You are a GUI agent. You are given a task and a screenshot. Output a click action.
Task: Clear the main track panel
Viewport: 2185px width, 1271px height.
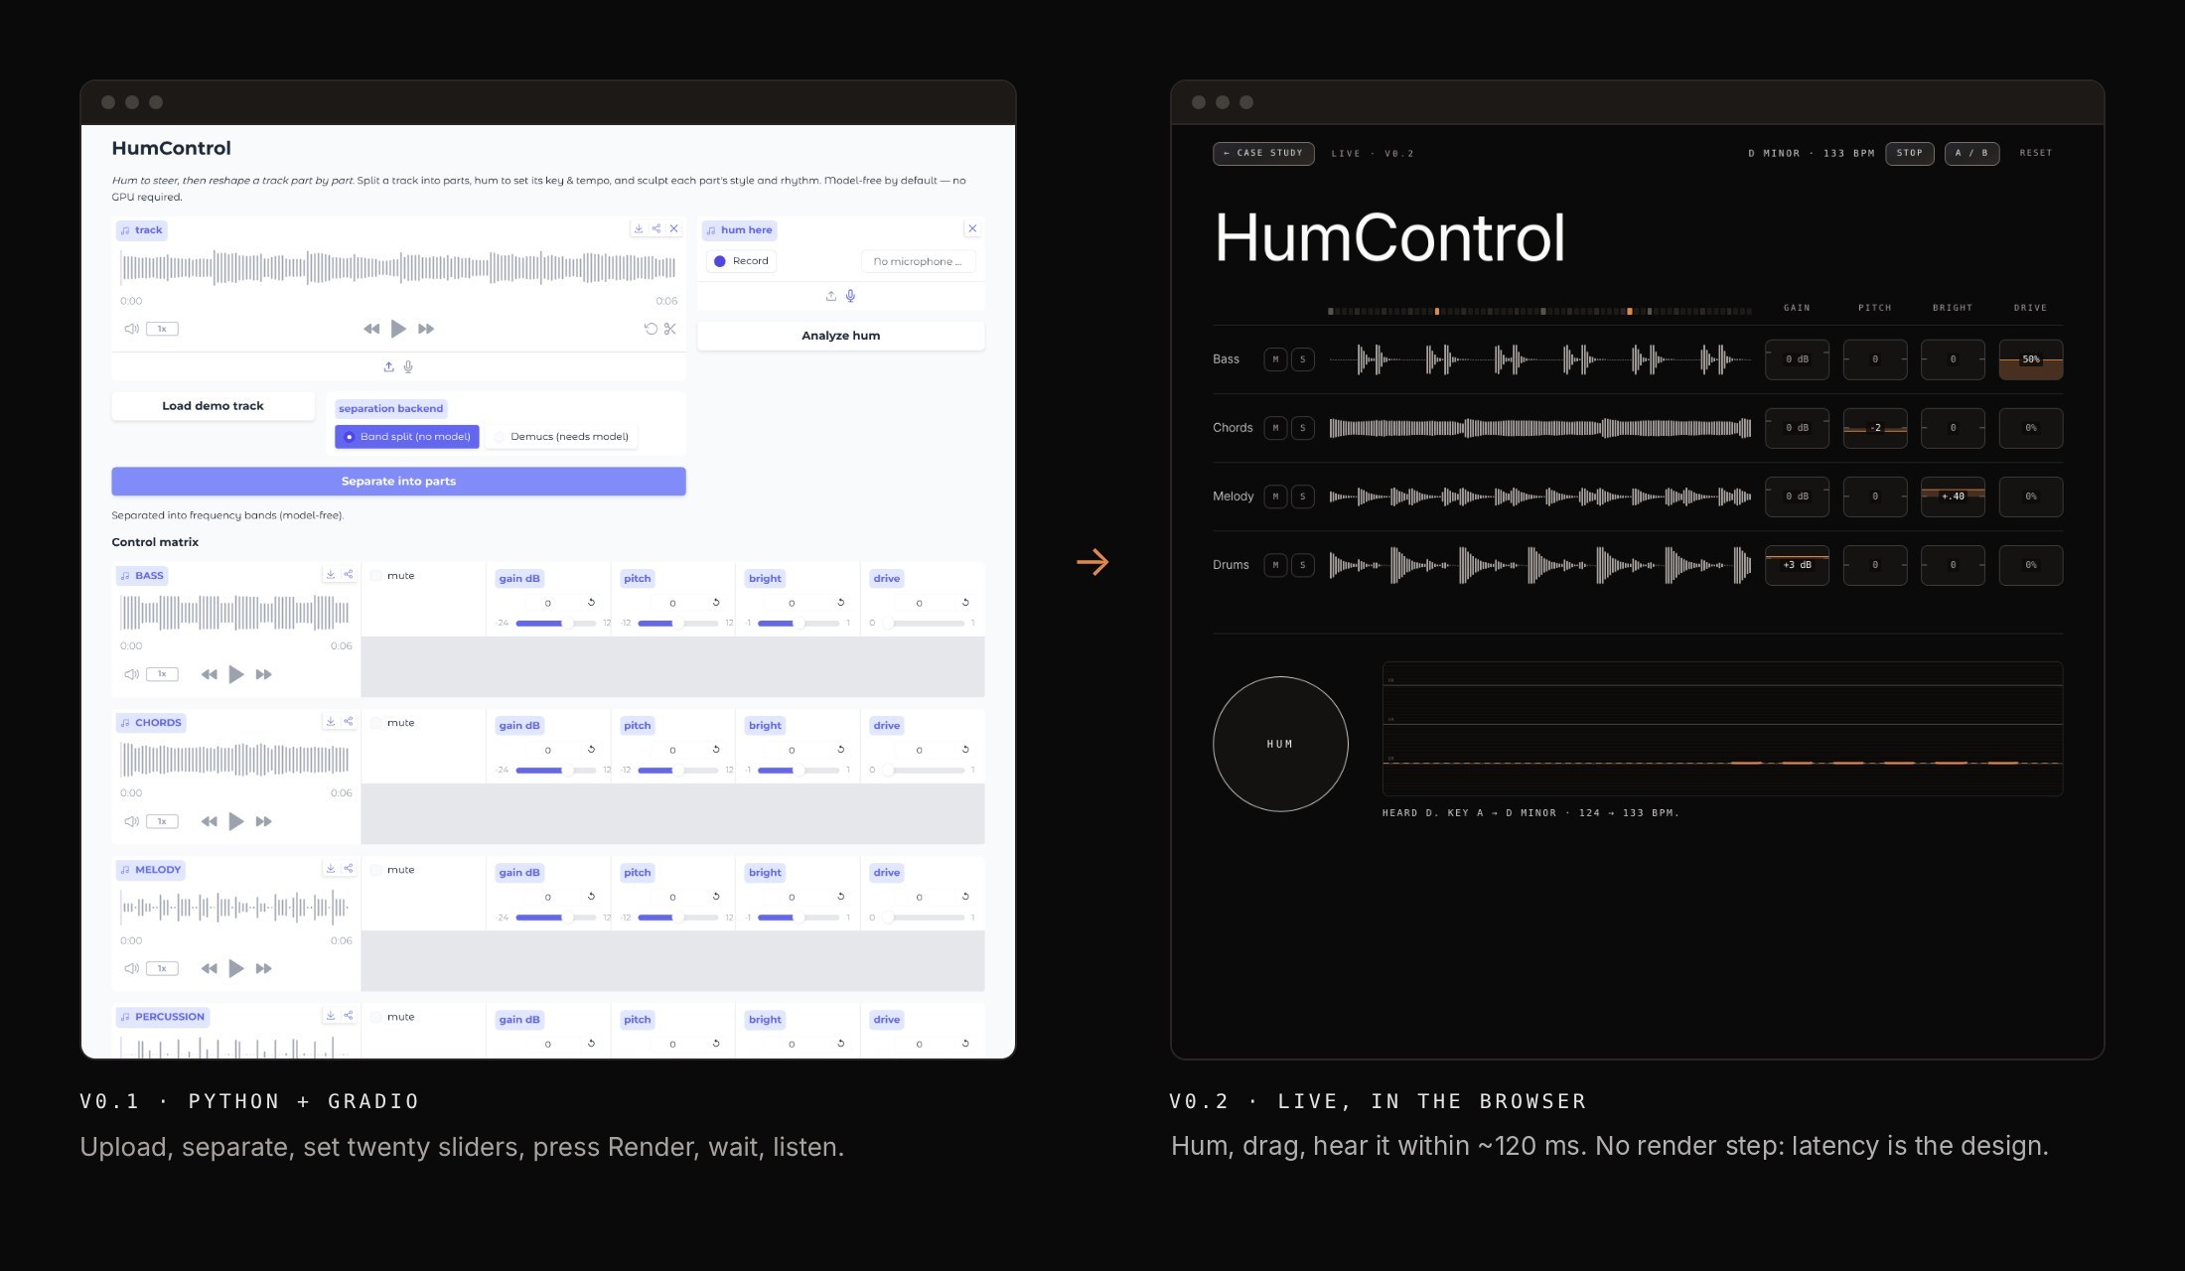click(674, 228)
